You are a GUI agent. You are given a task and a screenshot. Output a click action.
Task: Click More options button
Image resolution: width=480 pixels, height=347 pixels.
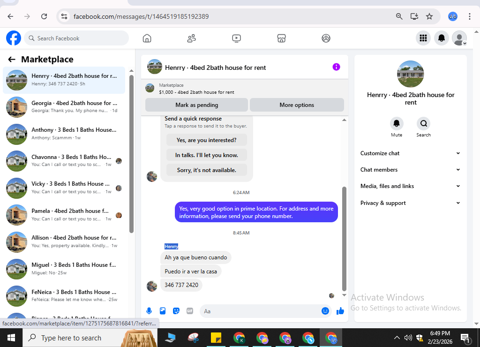click(297, 105)
